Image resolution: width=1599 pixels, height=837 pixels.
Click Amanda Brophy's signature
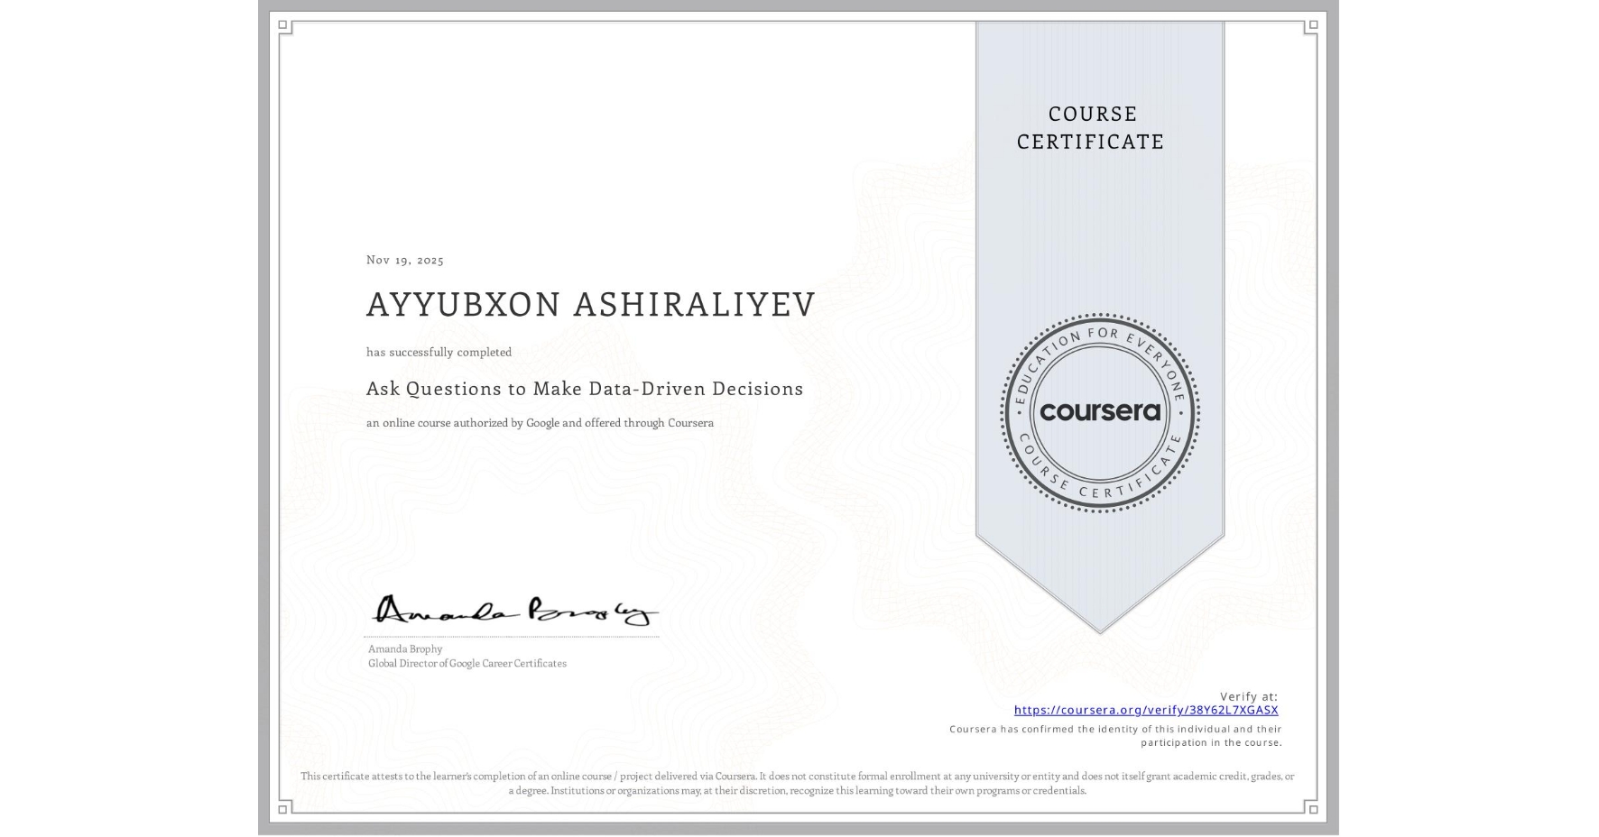click(x=513, y=612)
